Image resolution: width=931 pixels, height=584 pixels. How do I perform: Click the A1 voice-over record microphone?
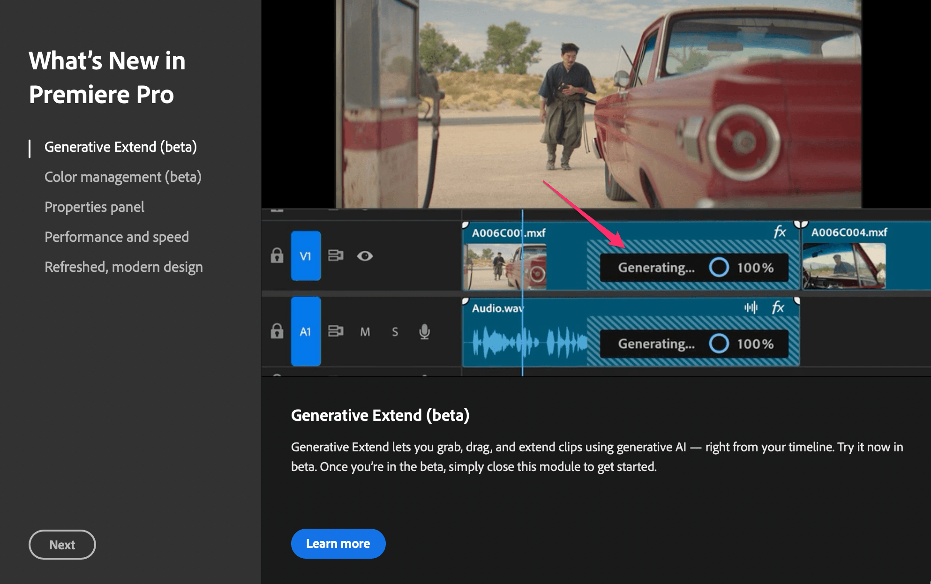click(x=425, y=331)
